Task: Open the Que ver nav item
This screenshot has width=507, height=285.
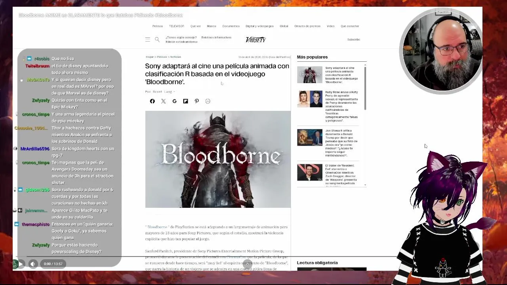Action: coord(196,26)
